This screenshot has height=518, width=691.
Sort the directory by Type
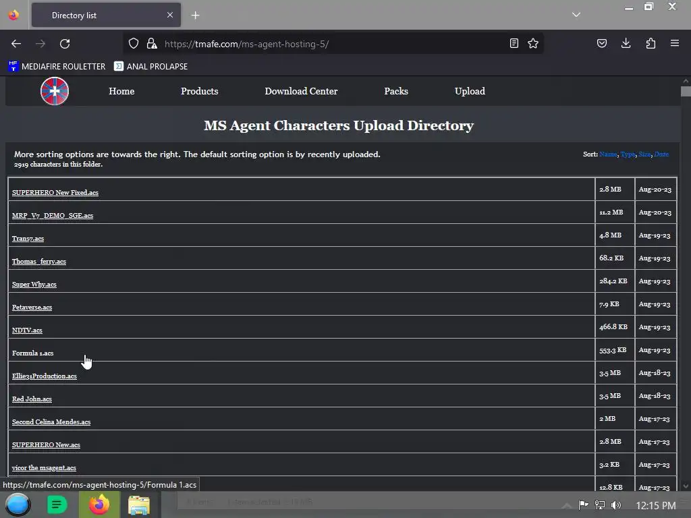(628, 154)
